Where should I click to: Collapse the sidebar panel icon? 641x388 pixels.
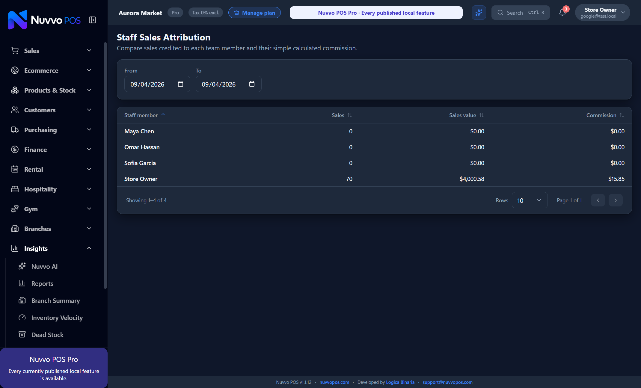pyautogui.click(x=92, y=20)
